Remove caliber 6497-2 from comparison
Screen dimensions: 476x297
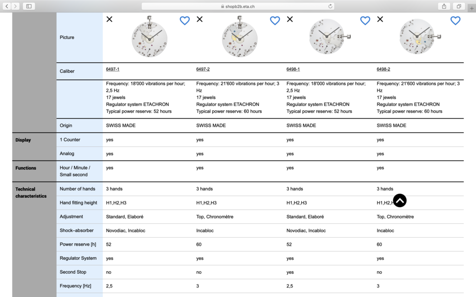199,19
